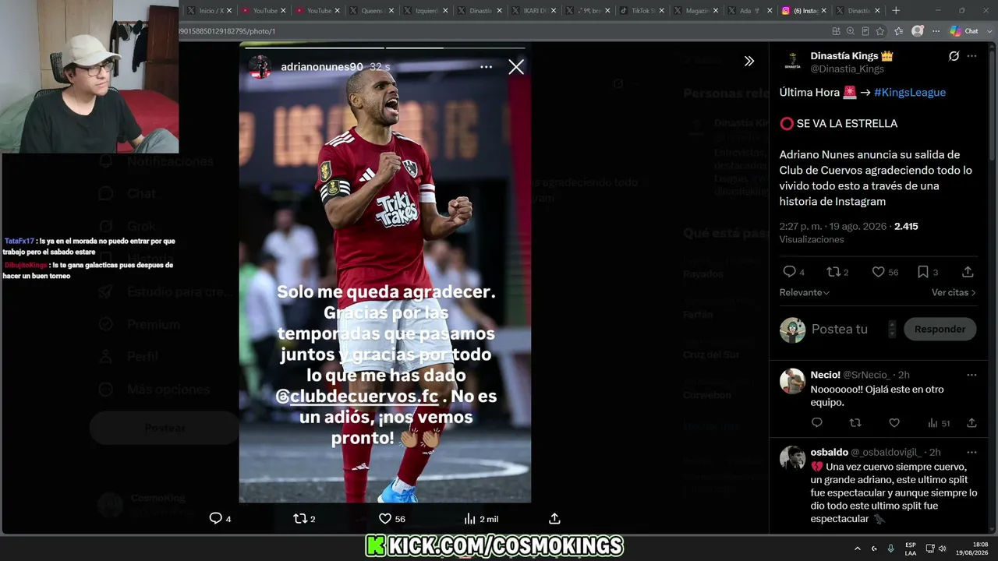View analytics for Necio!'s comment
This screenshot has height=561, width=998.
click(939, 423)
